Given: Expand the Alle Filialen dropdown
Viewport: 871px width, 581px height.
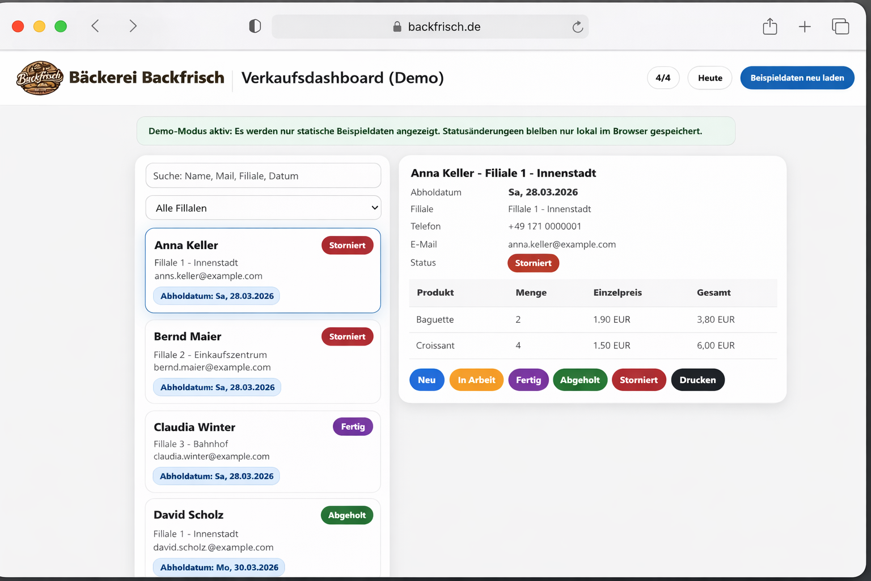Looking at the screenshot, I should coord(263,208).
